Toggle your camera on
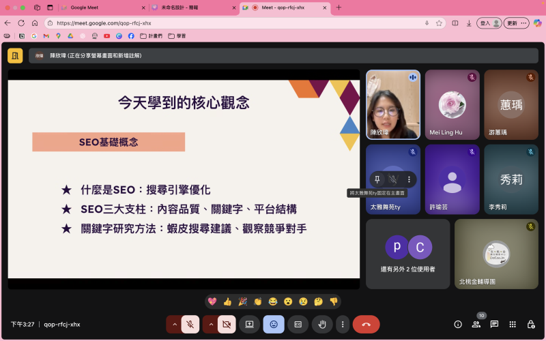The width and height of the screenshot is (546, 341). [x=227, y=325]
